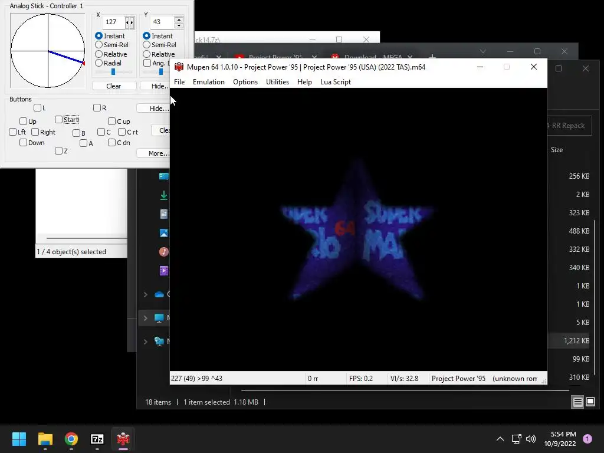
Task: Check the A button checkbox
Action: pos(84,143)
